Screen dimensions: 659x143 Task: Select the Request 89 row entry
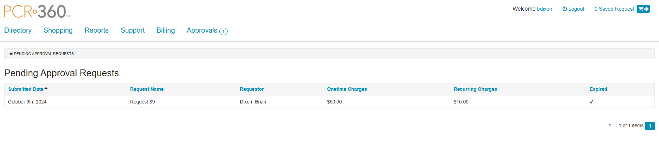pyautogui.click(x=142, y=102)
